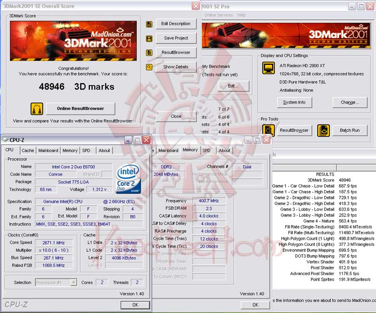Screen dimensions: 376x313
Task: Close the 3DMark2001 SE Overall Score dialog
Action: pyautogui.click(x=196, y=6)
